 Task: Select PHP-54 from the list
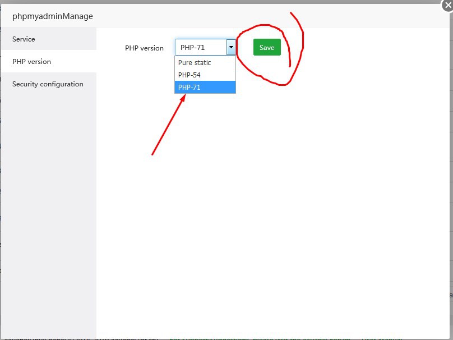point(205,75)
